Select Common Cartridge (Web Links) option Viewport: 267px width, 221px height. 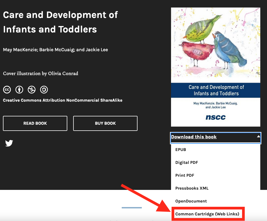tap(207, 214)
